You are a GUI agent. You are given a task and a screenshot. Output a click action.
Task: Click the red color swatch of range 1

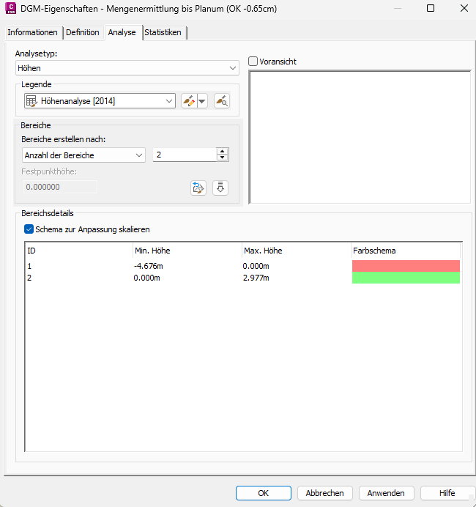click(406, 266)
